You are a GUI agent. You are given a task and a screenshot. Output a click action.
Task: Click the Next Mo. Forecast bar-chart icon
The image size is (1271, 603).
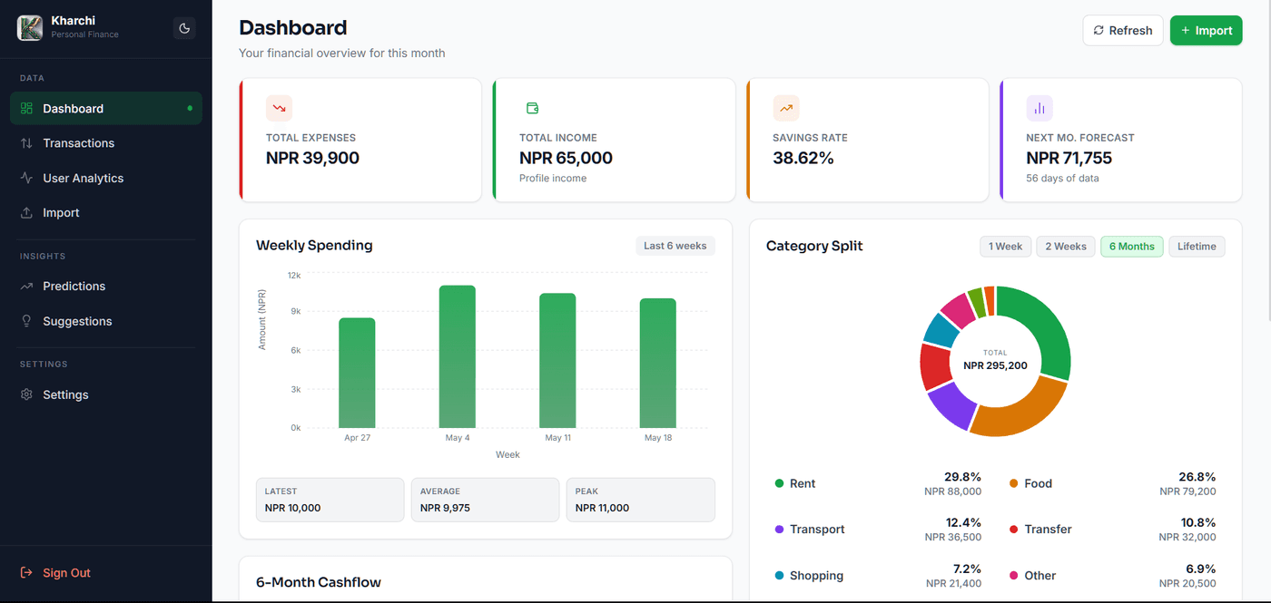click(x=1039, y=108)
